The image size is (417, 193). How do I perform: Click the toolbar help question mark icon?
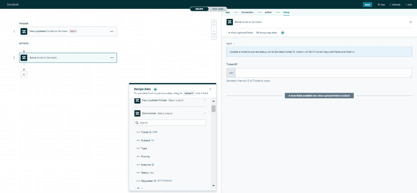click(282, 33)
